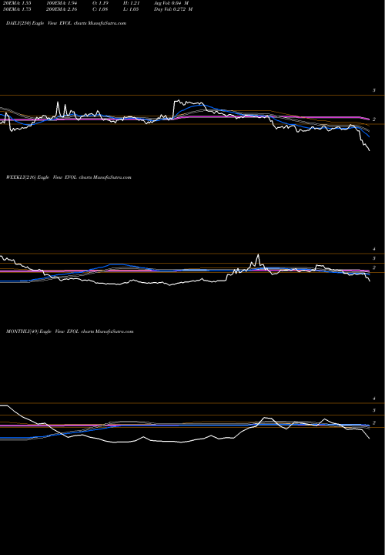Click price level 2 on the monthly chart axis
Viewport: 385px width, 555px height.
pos(373,423)
